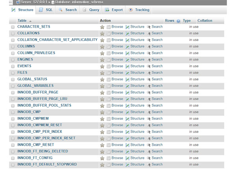
Task: Click the EVENTS table name
Action: 24,66
